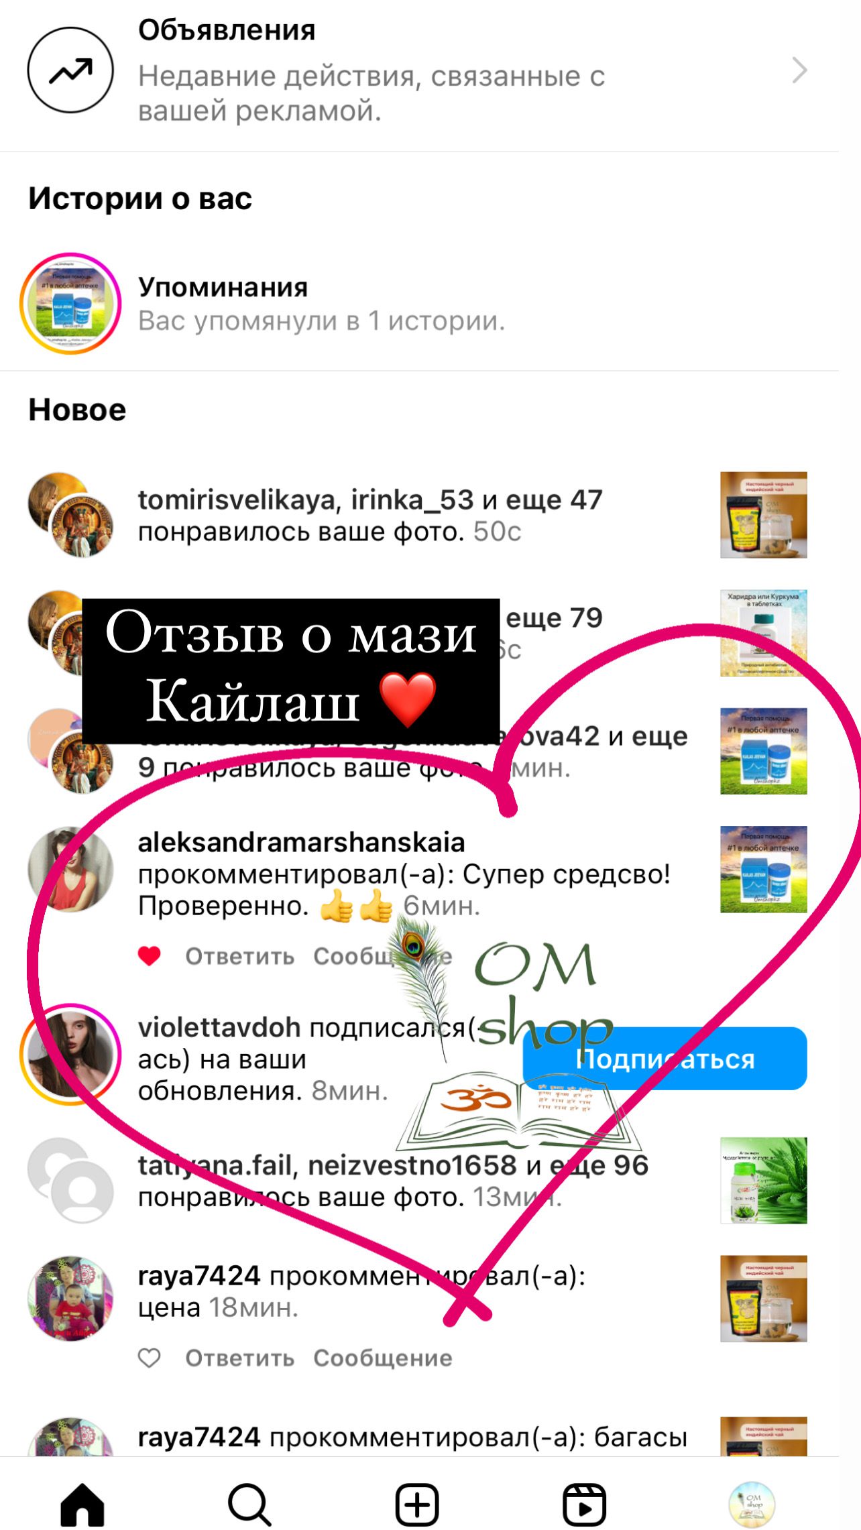
Task: Tap Ответить under aleksandramarshanskaia comment
Action: click(240, 956)
